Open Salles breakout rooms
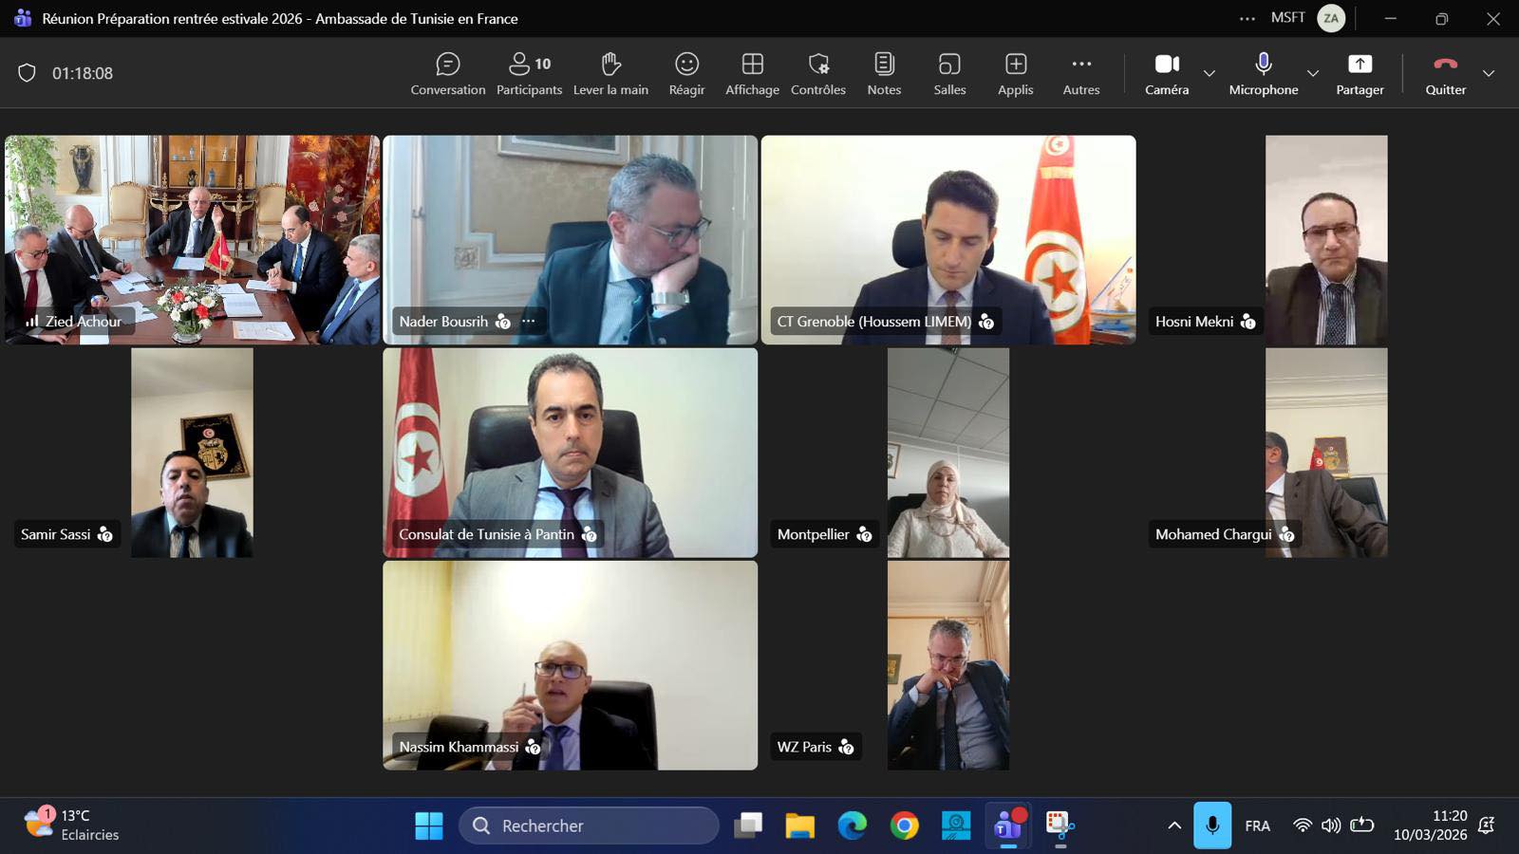Viewport: 1519px width, 854px height. (949, 74)
